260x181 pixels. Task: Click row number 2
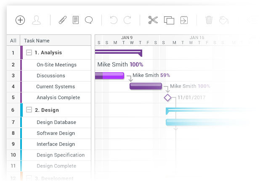[x=13, y=65]
